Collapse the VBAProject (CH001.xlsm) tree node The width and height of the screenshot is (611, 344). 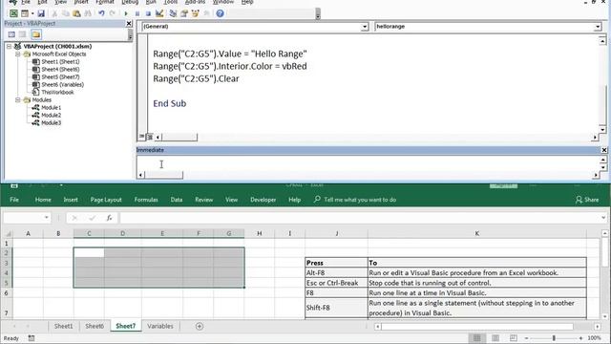9,46
